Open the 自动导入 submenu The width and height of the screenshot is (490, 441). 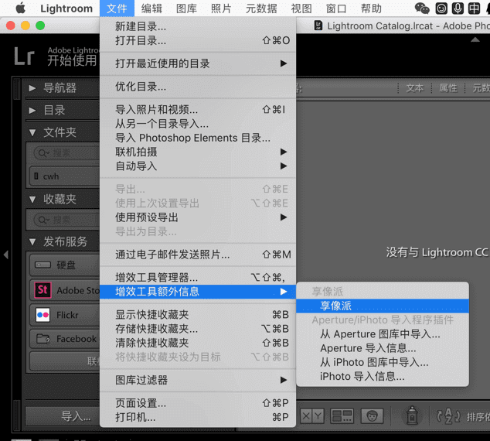click(198, 166)
